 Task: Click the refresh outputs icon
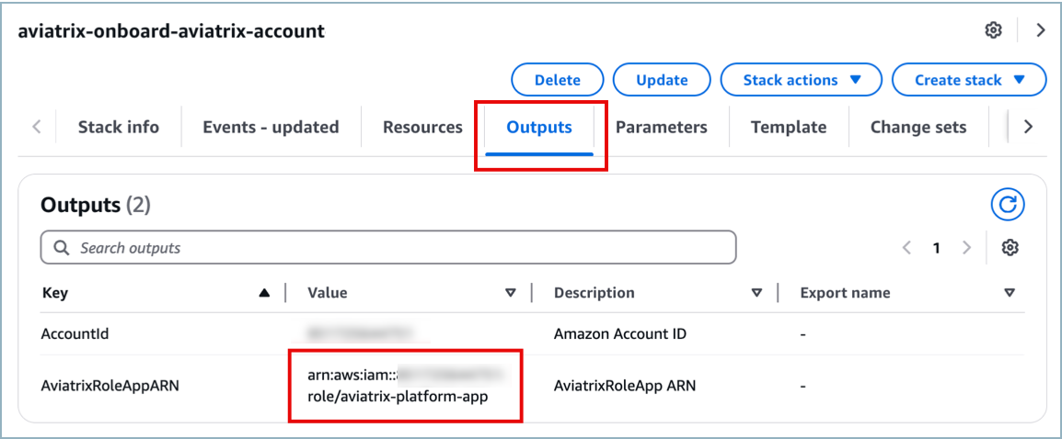pyautogui.click(x=1008, y=205)
